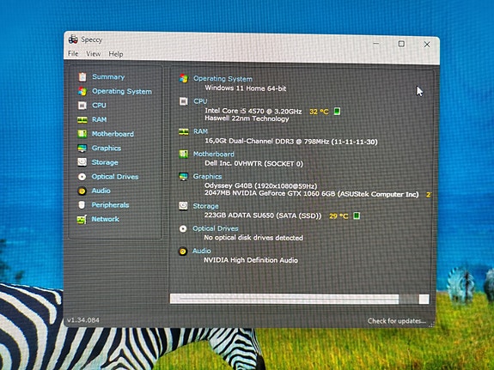The width and height of the screenshot is (494, 370).
Task: Click the Windows 11 Home 64-bit text
Action: [x=246, y=88]
